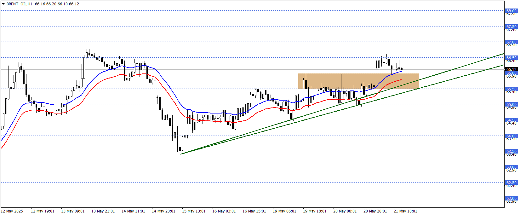
Task: Click the 62.50 price level label
Action: tap(511, 183)
